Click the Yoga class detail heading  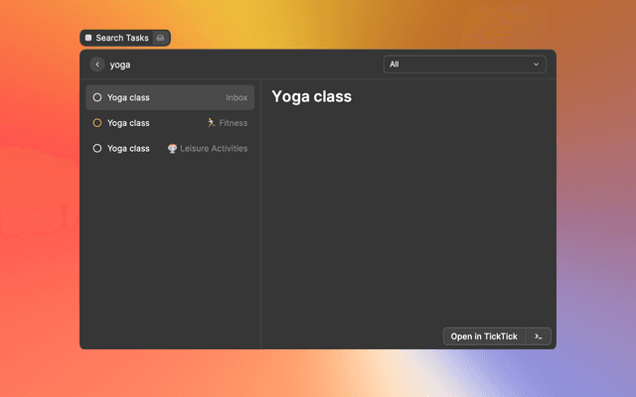tap(311, 97)
